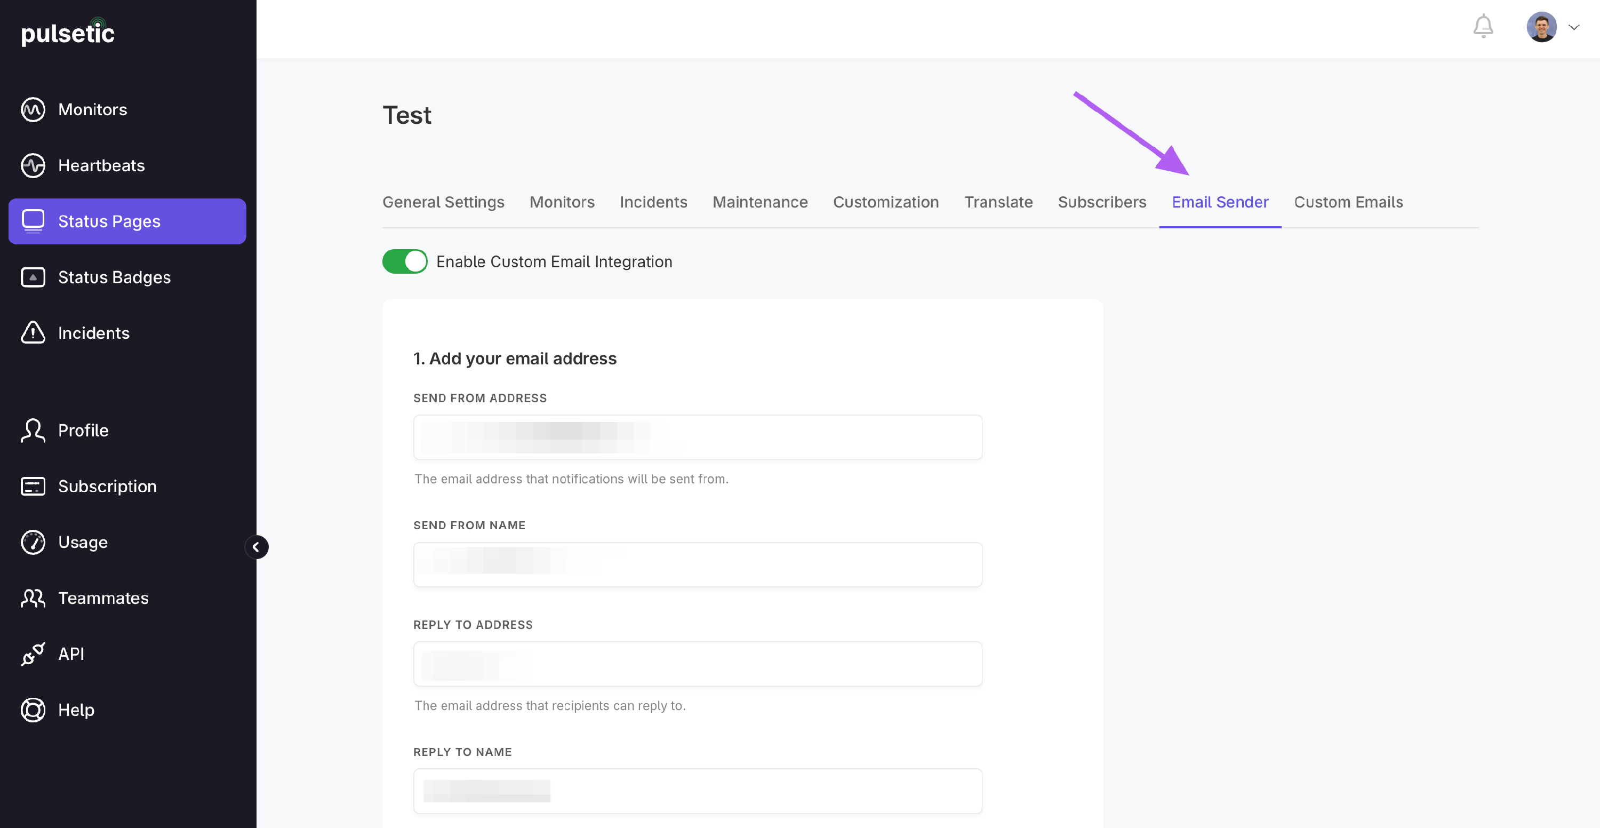
Task: Expand the user account menu chevron
Action: click(1573, 27)
